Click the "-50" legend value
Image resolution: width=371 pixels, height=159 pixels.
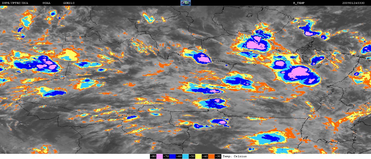(192, 156)
